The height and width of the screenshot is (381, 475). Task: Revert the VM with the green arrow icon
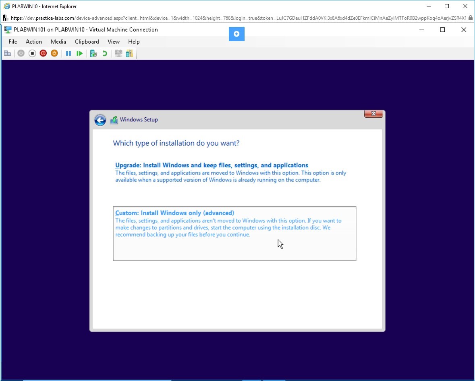pos(104,54)
